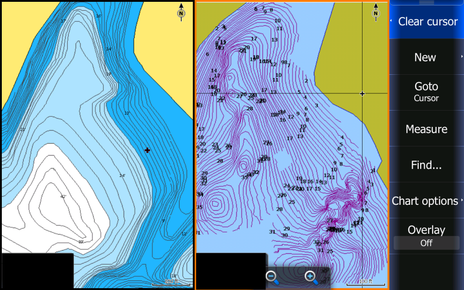Collapse the menu using the arrow left of Clear cursor
464x290 pixels.
click(x=391, y=21)
